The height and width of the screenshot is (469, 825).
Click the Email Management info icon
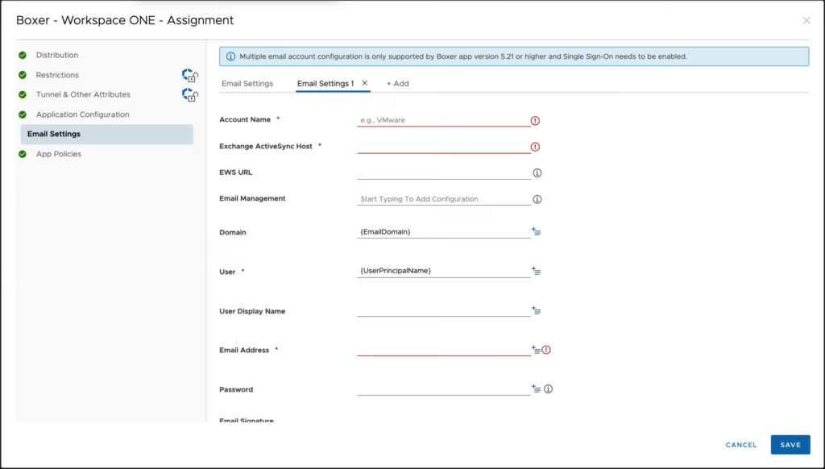(537, 199)
